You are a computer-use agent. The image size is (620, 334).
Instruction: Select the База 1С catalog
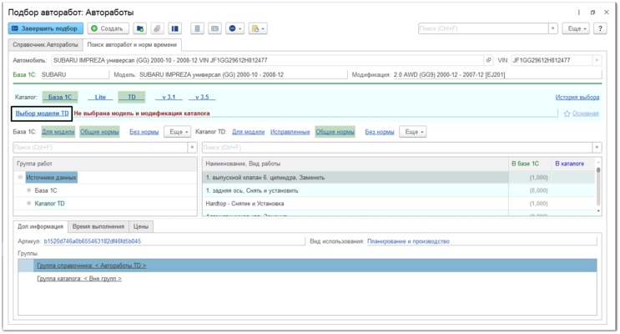click(60, 97)
